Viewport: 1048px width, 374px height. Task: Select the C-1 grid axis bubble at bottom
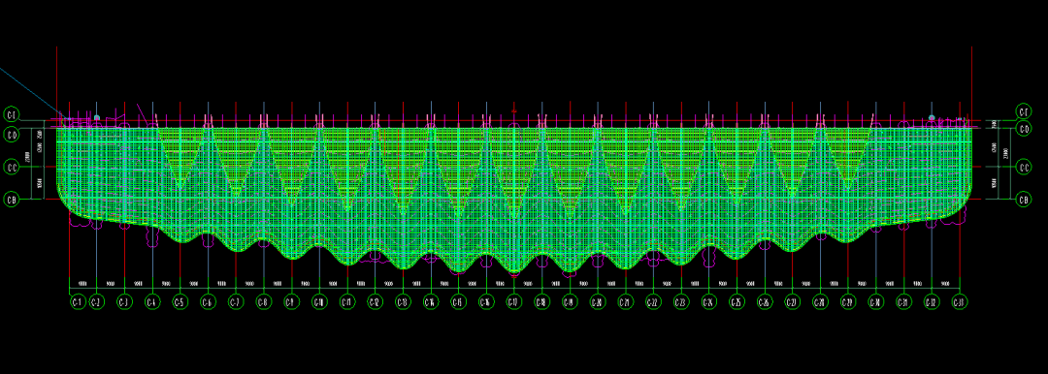point(77,302)
